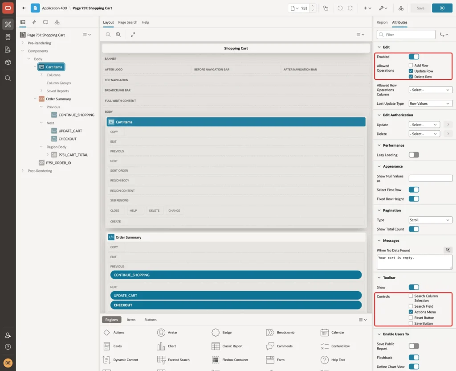The height and width of the screenshot is (371, 456).
Task: Toggle the Edit Enabled switch
Action: tap(414, 57)
